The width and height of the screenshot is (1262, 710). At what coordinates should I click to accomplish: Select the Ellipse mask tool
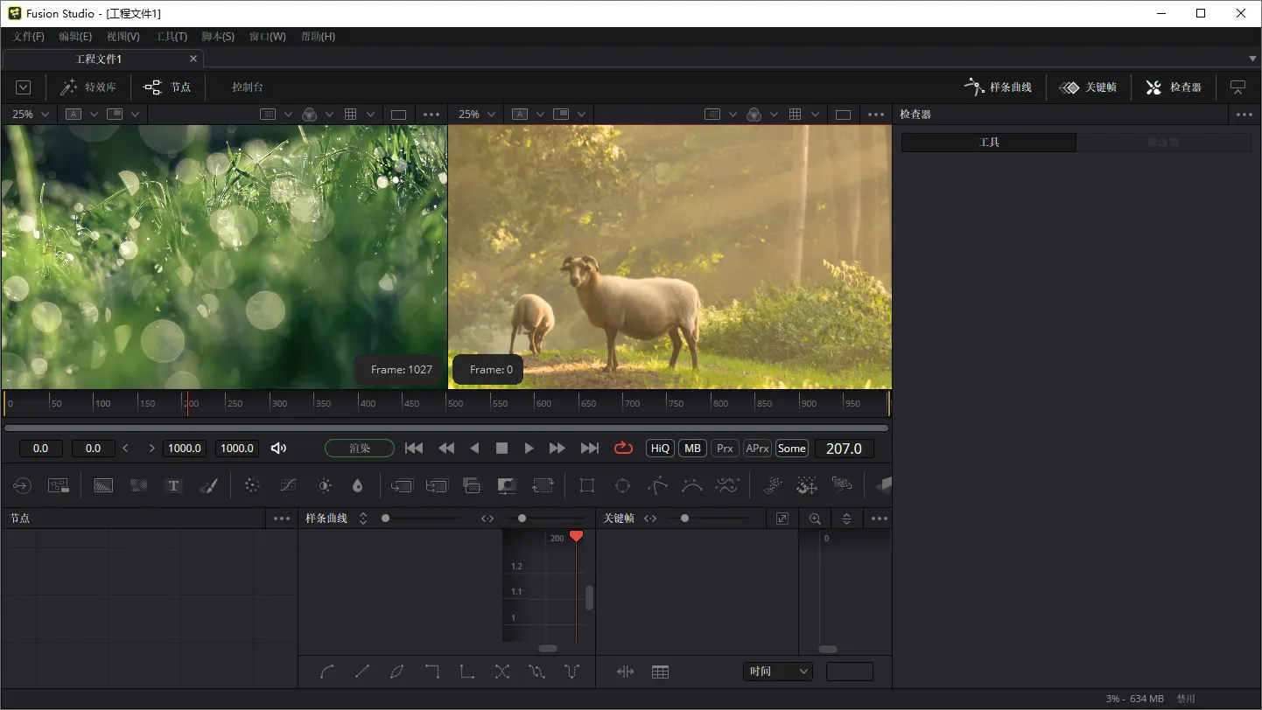622,485
